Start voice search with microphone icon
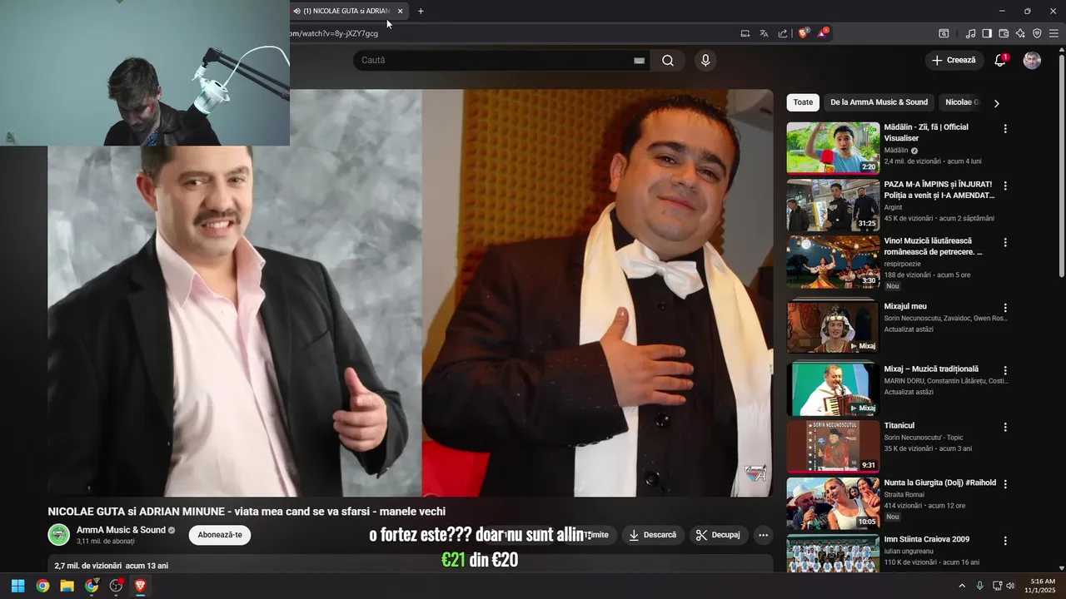1066x599 pixels. 705,60
